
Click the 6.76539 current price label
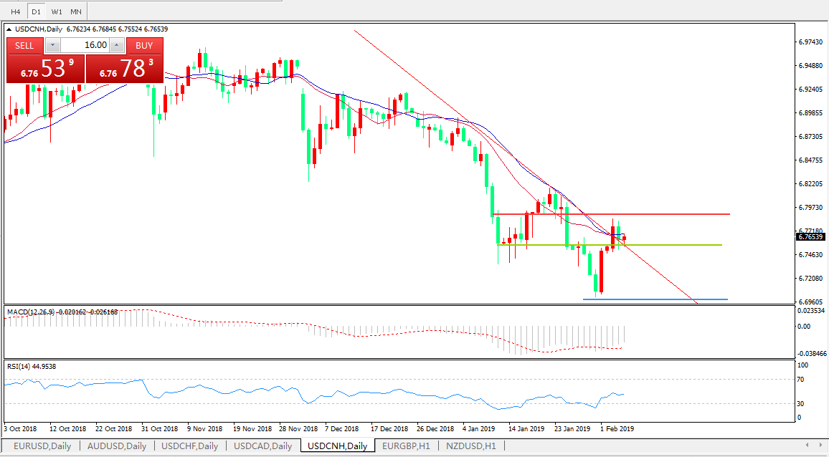click(x=810, y=236)
